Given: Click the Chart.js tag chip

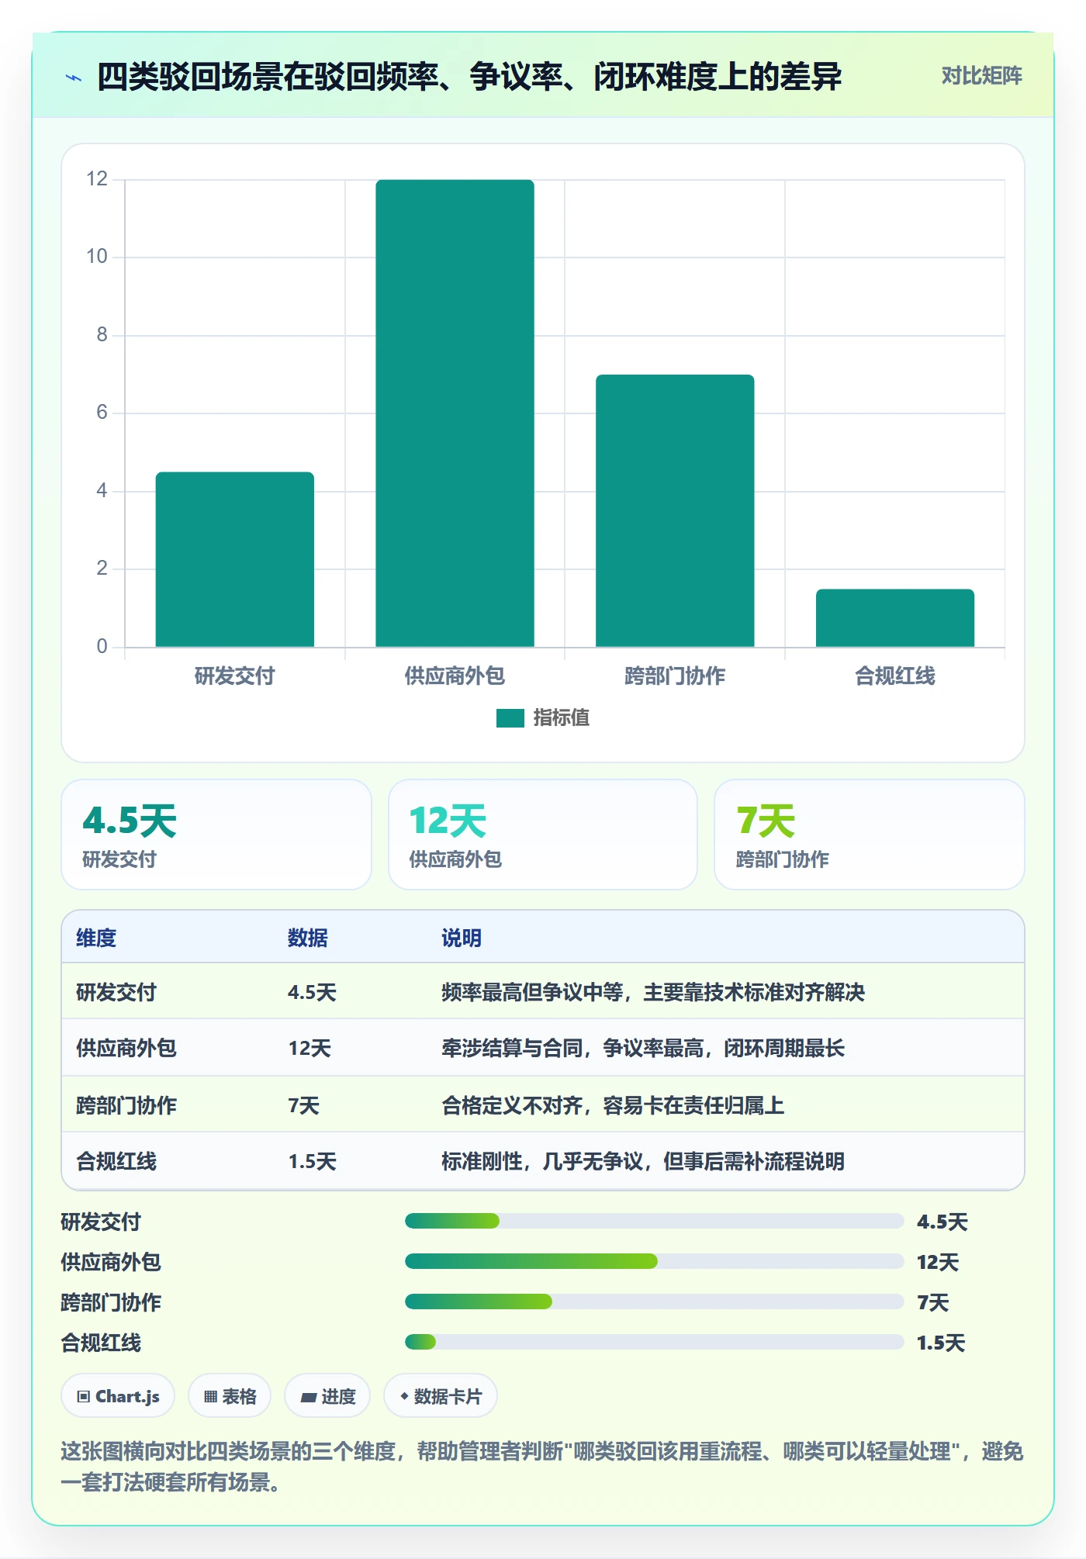Looking at the screenshot, I should pyautogui.click(x=118, y=1396).
